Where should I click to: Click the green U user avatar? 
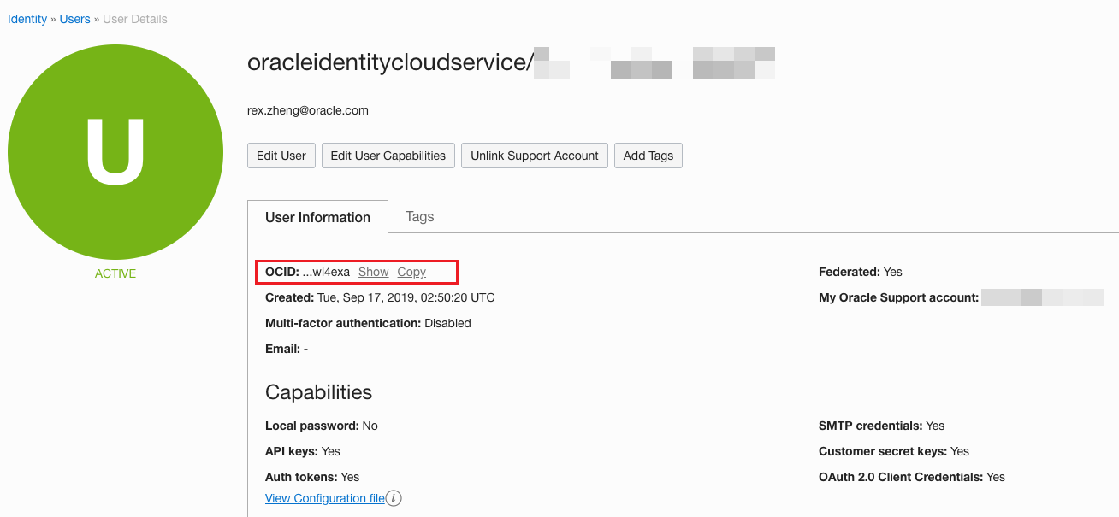pyautogui.click(x=115, y=152)
